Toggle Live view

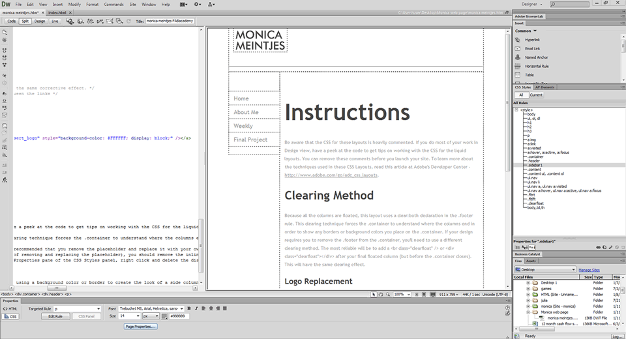[55, 21]
